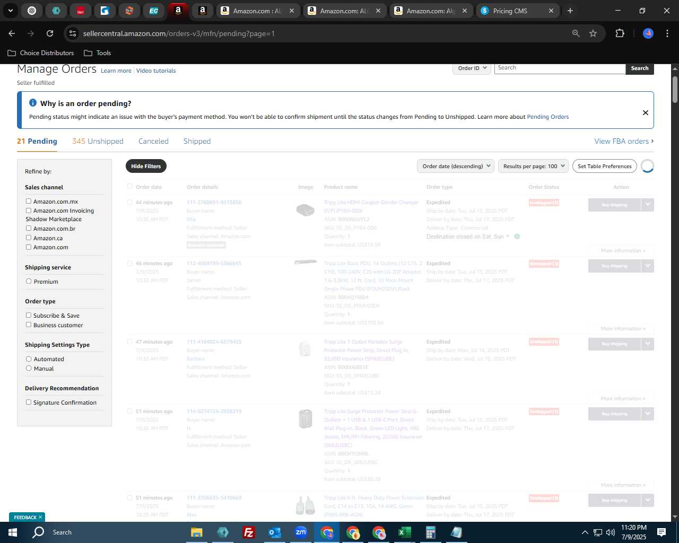Select Manual shipping settings type
The width and height of the screenshot is (679, 543).
pos(29,368)
